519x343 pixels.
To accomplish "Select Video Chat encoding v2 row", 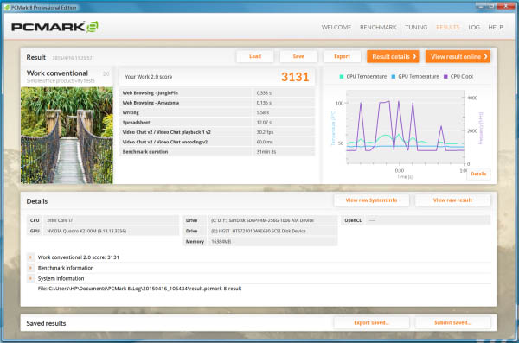I will (x=217, y=142).
